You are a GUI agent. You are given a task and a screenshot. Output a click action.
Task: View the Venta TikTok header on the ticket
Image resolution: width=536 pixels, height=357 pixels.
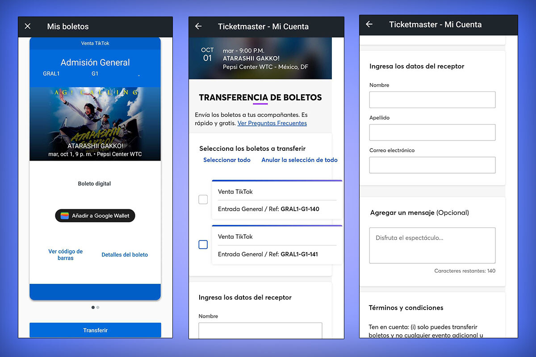pos(95,43)
